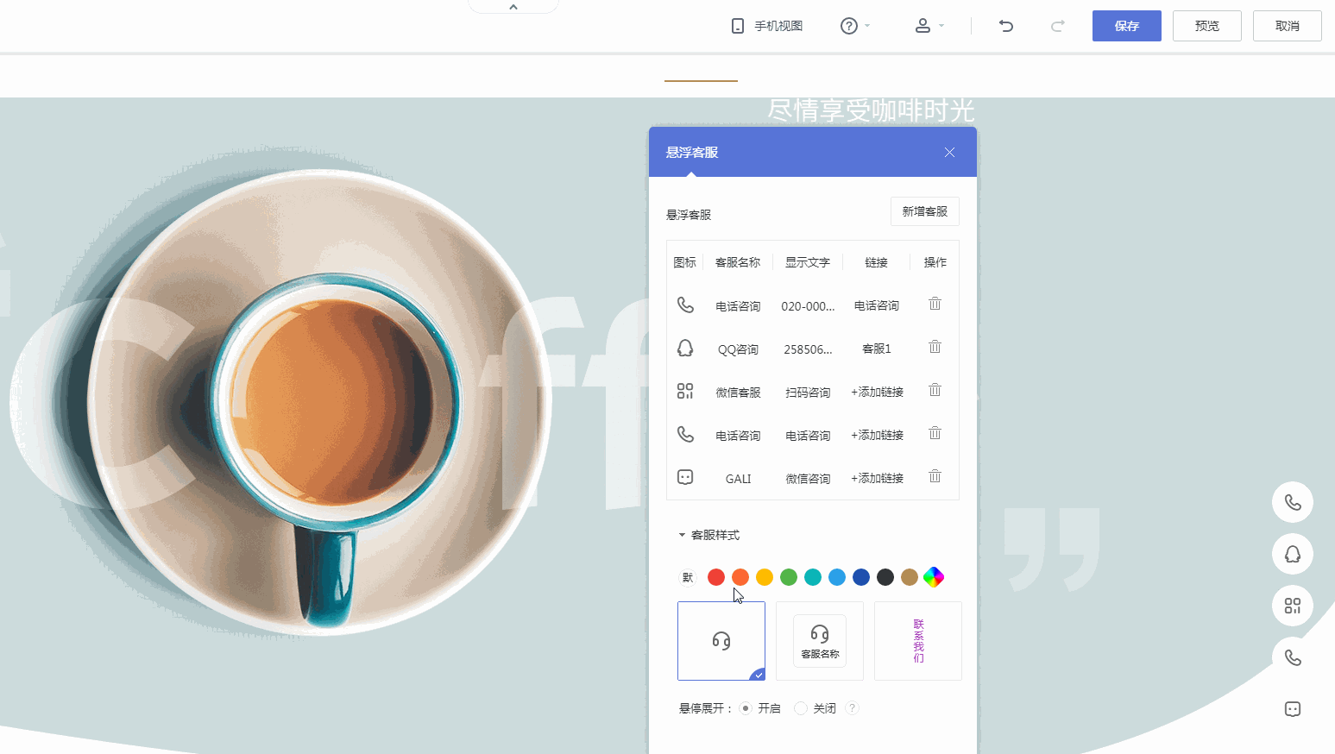This screenshot has height=754, width=1335.
Task: Delete the GALI row
Action: click(x=935, y=476)
